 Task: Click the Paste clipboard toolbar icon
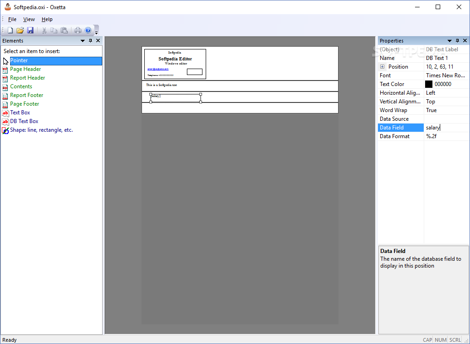pos(64,30)
